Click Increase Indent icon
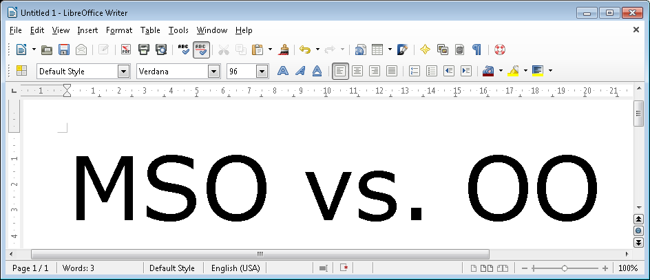650x280 pixels. [466, 71]
